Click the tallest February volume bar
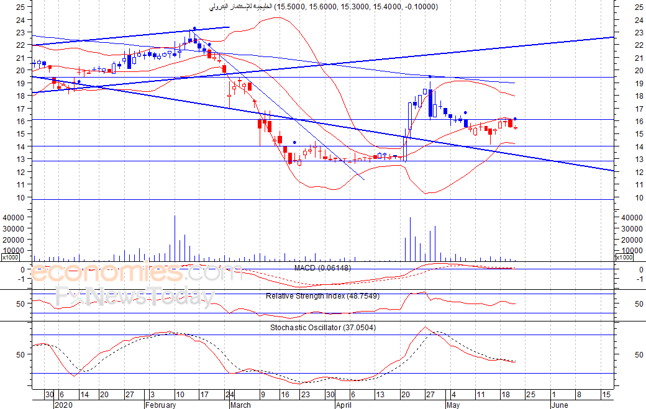 coord(175,238)
